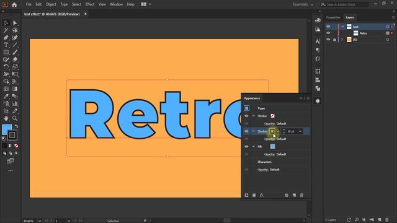Select the Rotate tool
Viewport: 397px width, 223px height.
(x=6, y=67)
